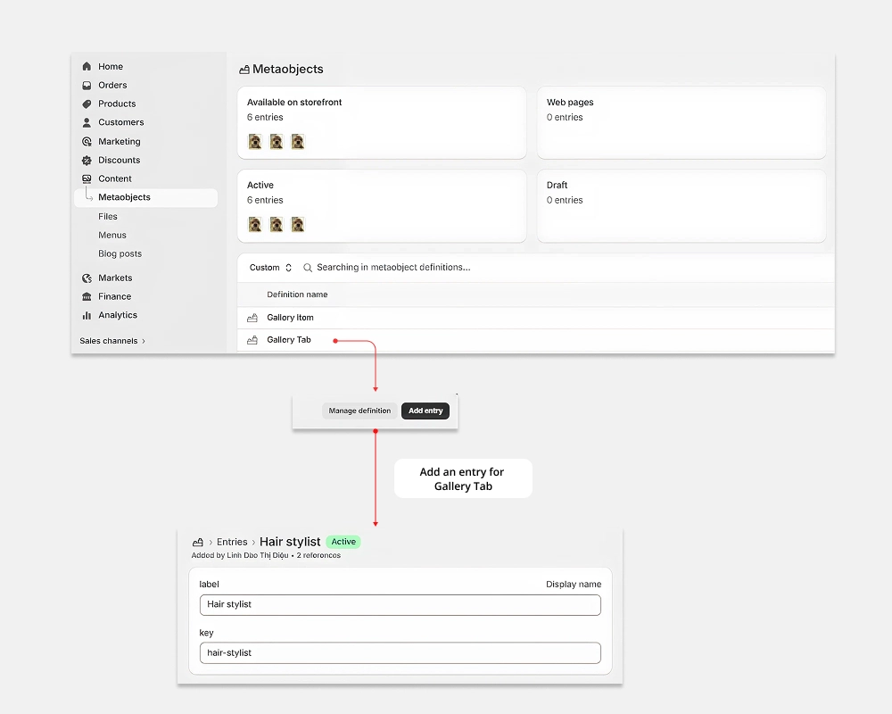Open the Gallery Item definition

point(290,318)
